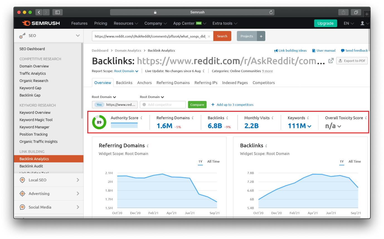Switch to the Anchors tab
384x239 pixels.
pyautogui.click(x=144, y=83)
